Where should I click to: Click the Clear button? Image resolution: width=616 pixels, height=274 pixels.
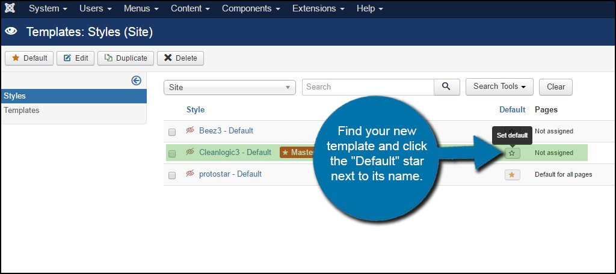tap(555, 87)
